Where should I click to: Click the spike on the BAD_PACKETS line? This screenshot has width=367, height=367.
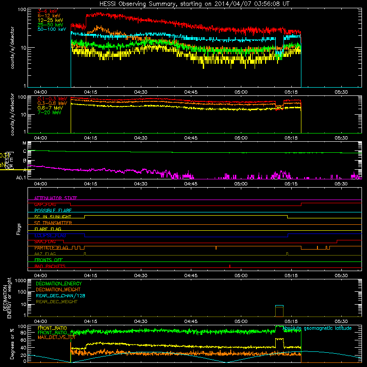coord(230,266)
